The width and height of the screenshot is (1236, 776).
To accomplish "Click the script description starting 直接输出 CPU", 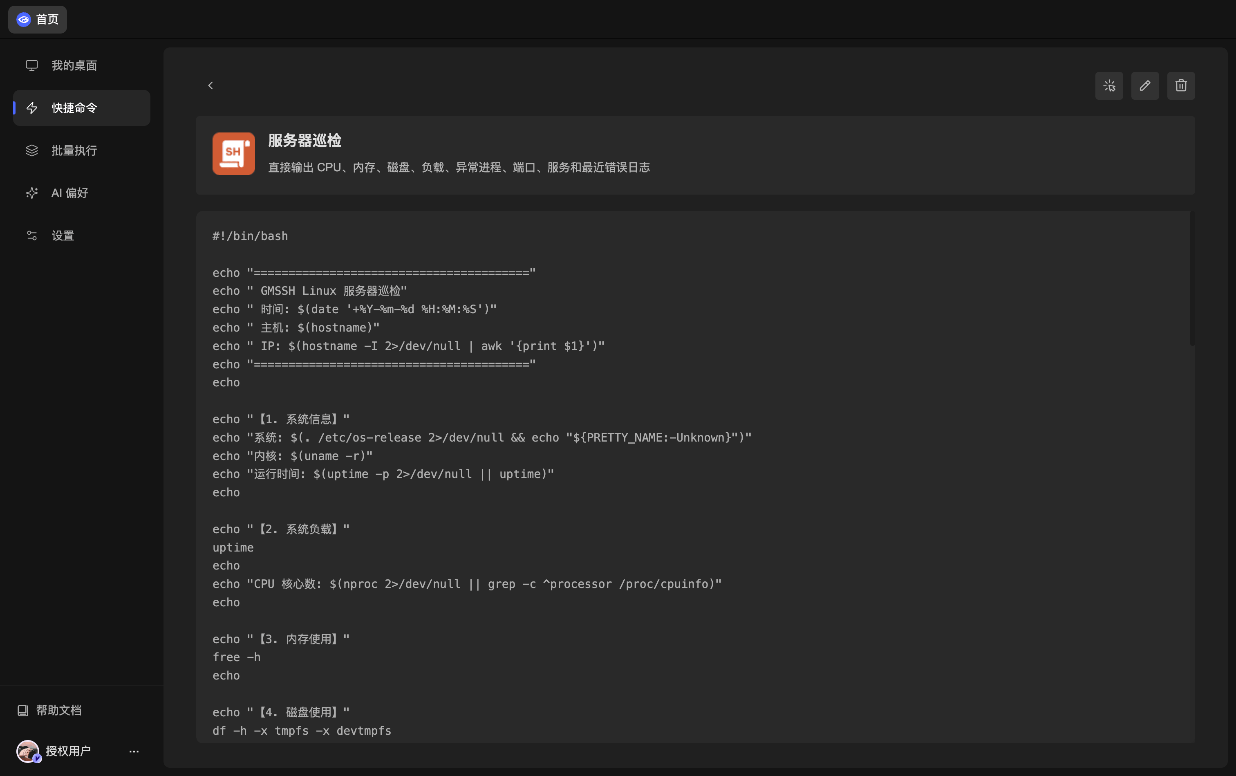I will (459, 167).
